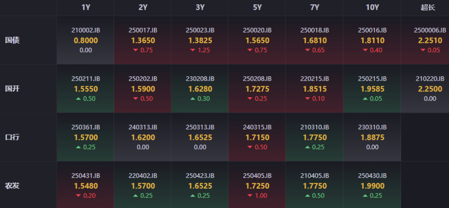449x208 pixels.
Task: Click the green up arrow in the 250361.IB cell
Action: tap(78, 147)
